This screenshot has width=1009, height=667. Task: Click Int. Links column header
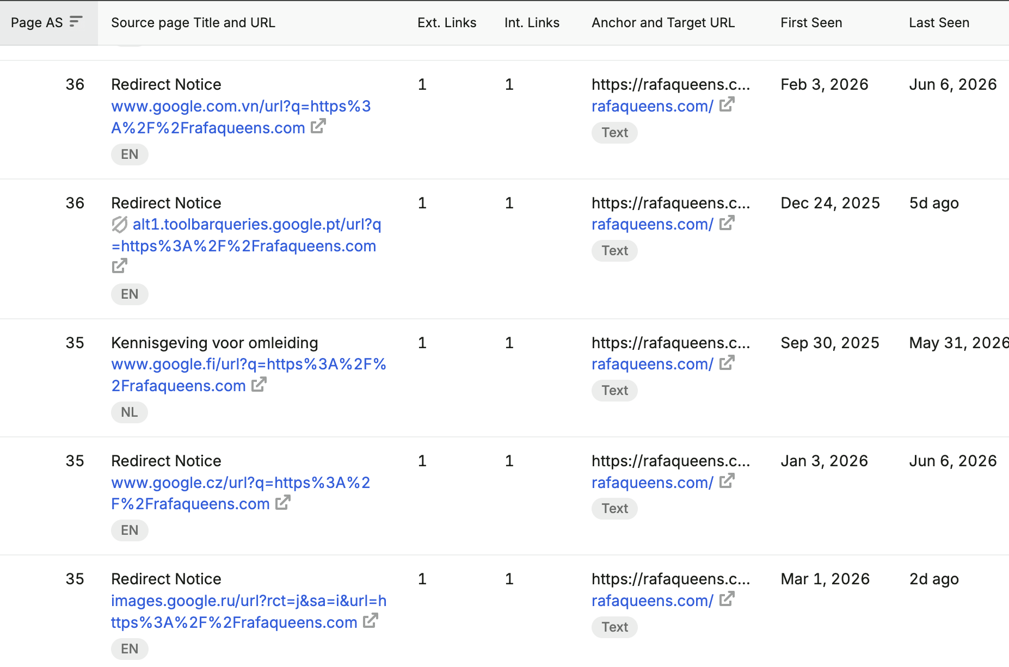click(532, 22)
